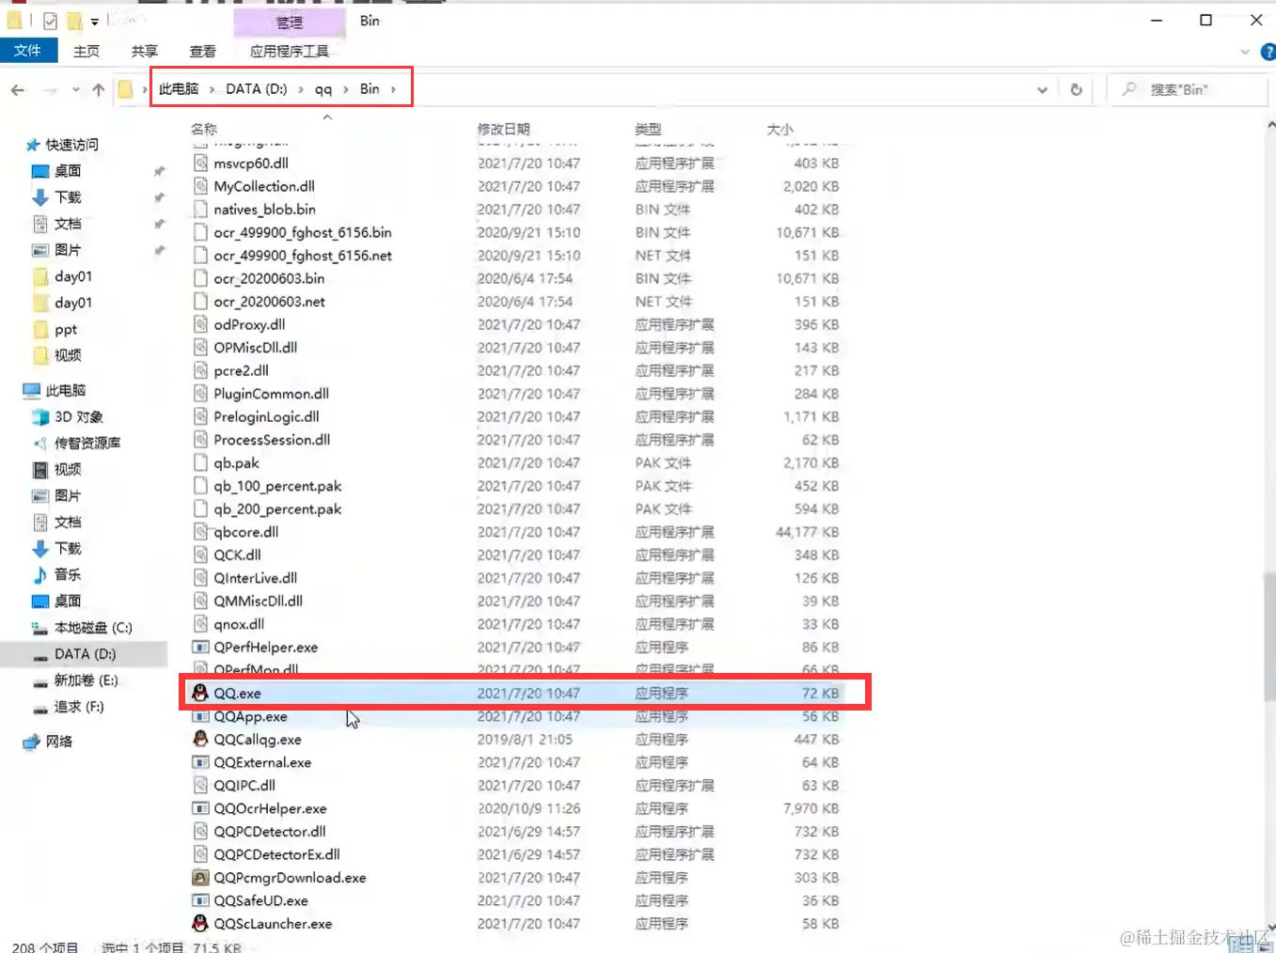Image resolution: width=1276 pixels, height=953 pixels.
Task: Open the 文件 menu
Action: 28,51
